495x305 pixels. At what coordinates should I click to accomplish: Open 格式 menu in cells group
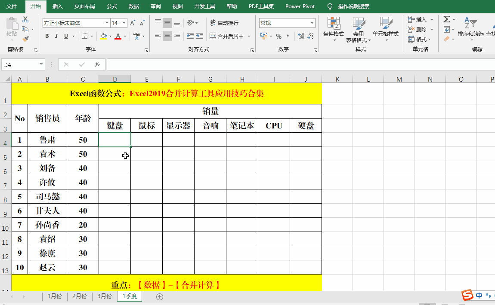(420, 40)
